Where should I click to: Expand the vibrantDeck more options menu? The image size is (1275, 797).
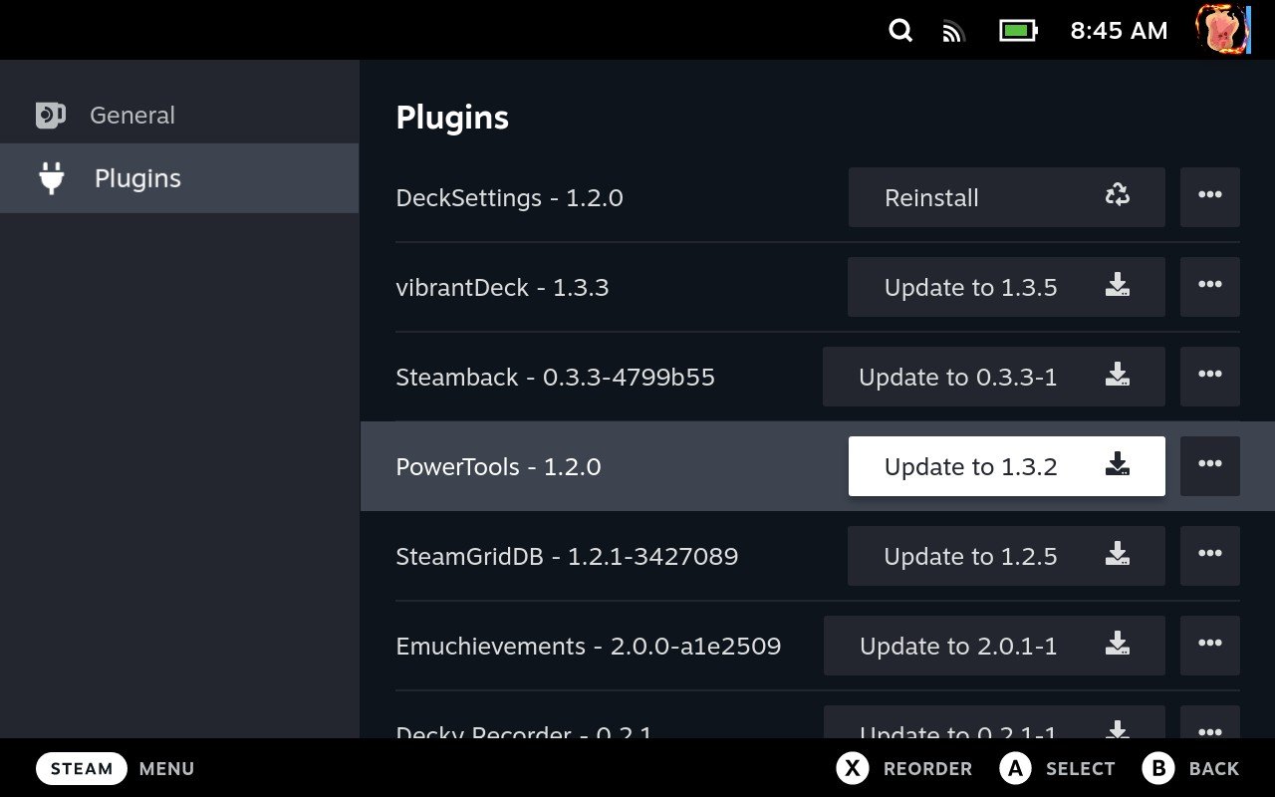tap(1210, 286)
